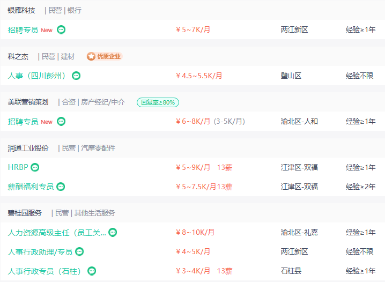The image size is (385, 282).
Task: Open chat icon beside 银雁科技 招聘专员
Action: 61,29
